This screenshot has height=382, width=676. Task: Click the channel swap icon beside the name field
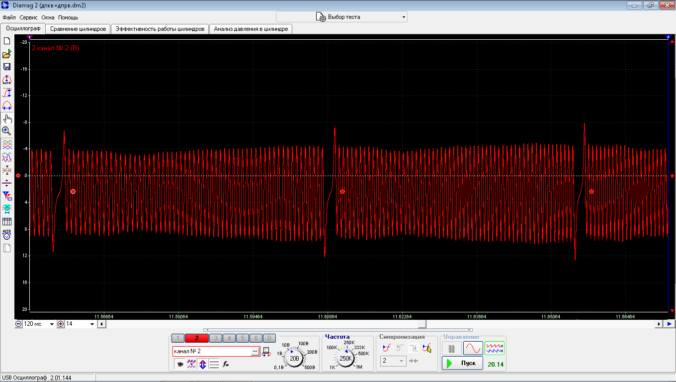point(266,352)
